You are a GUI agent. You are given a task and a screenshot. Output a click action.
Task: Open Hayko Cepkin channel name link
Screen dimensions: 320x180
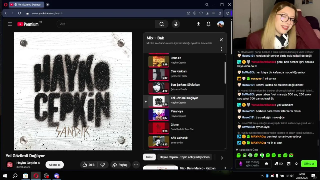pyautogui.click(x=26, y=163)
